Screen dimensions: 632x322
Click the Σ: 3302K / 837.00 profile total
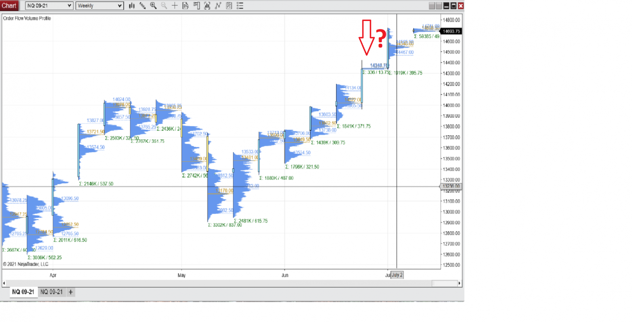225,225
